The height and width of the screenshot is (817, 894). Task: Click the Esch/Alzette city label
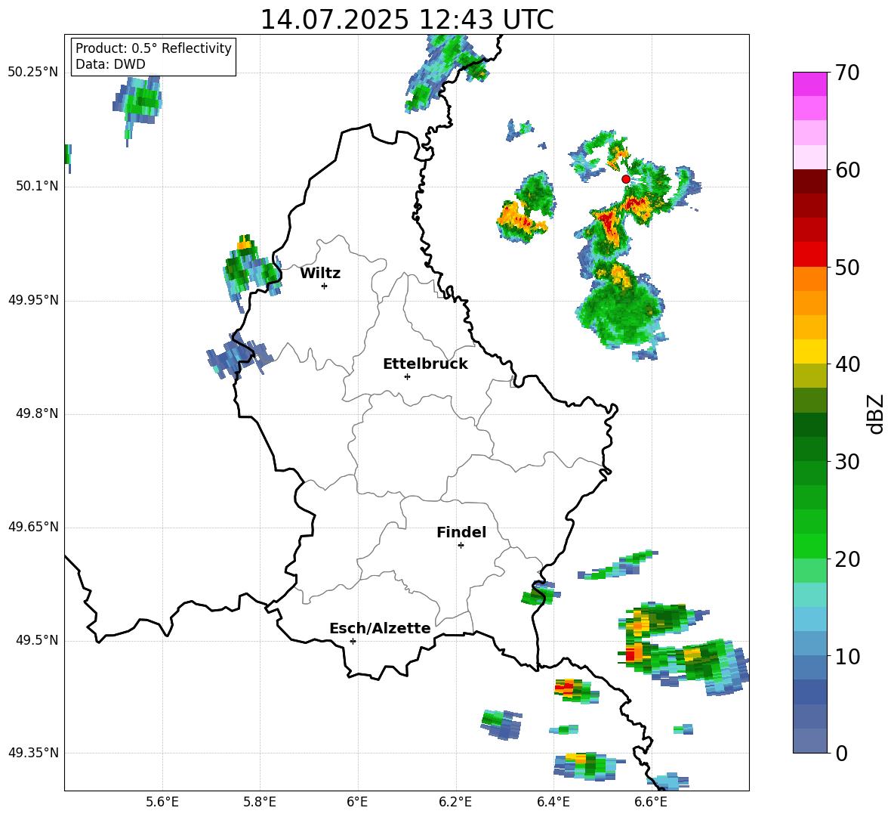pos(380,628)
